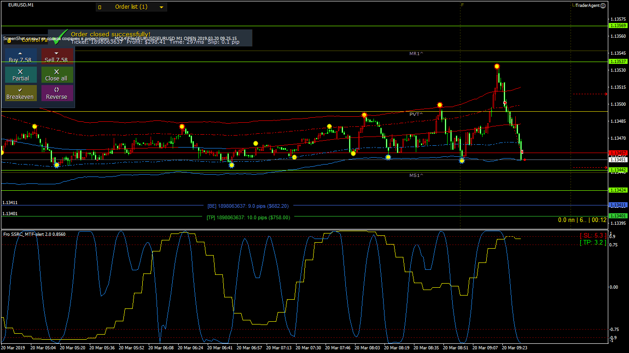Click the small square icon beside Order list

[99, 7]
